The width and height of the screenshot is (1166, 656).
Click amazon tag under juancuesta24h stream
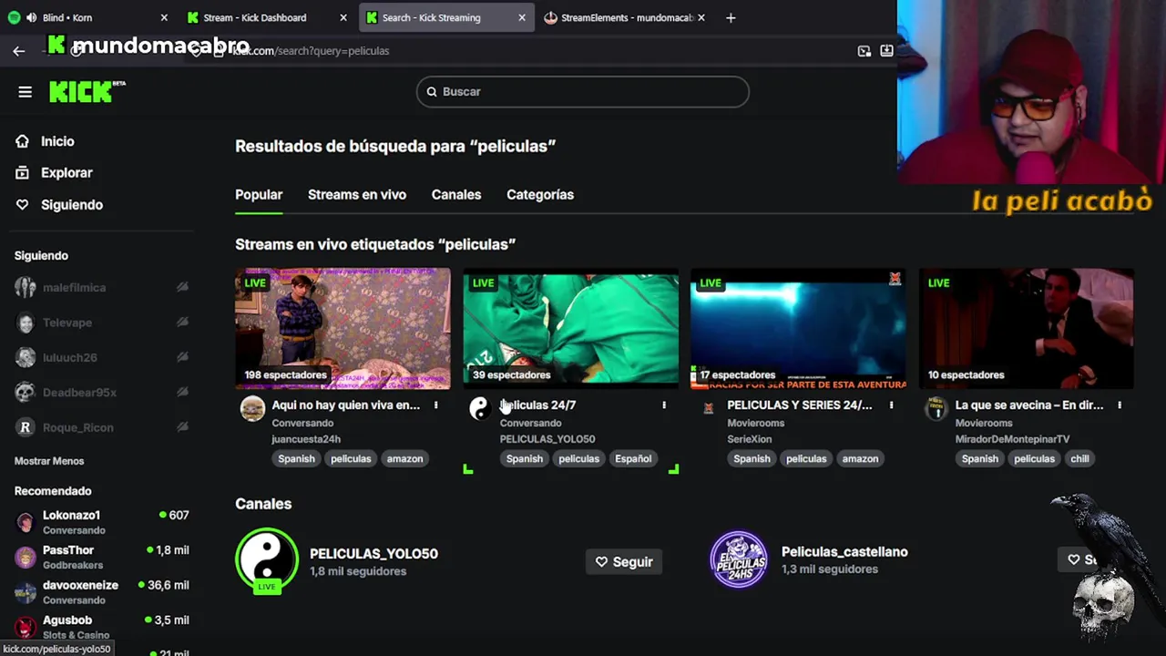pyautogui.click(x=404, y=459)
